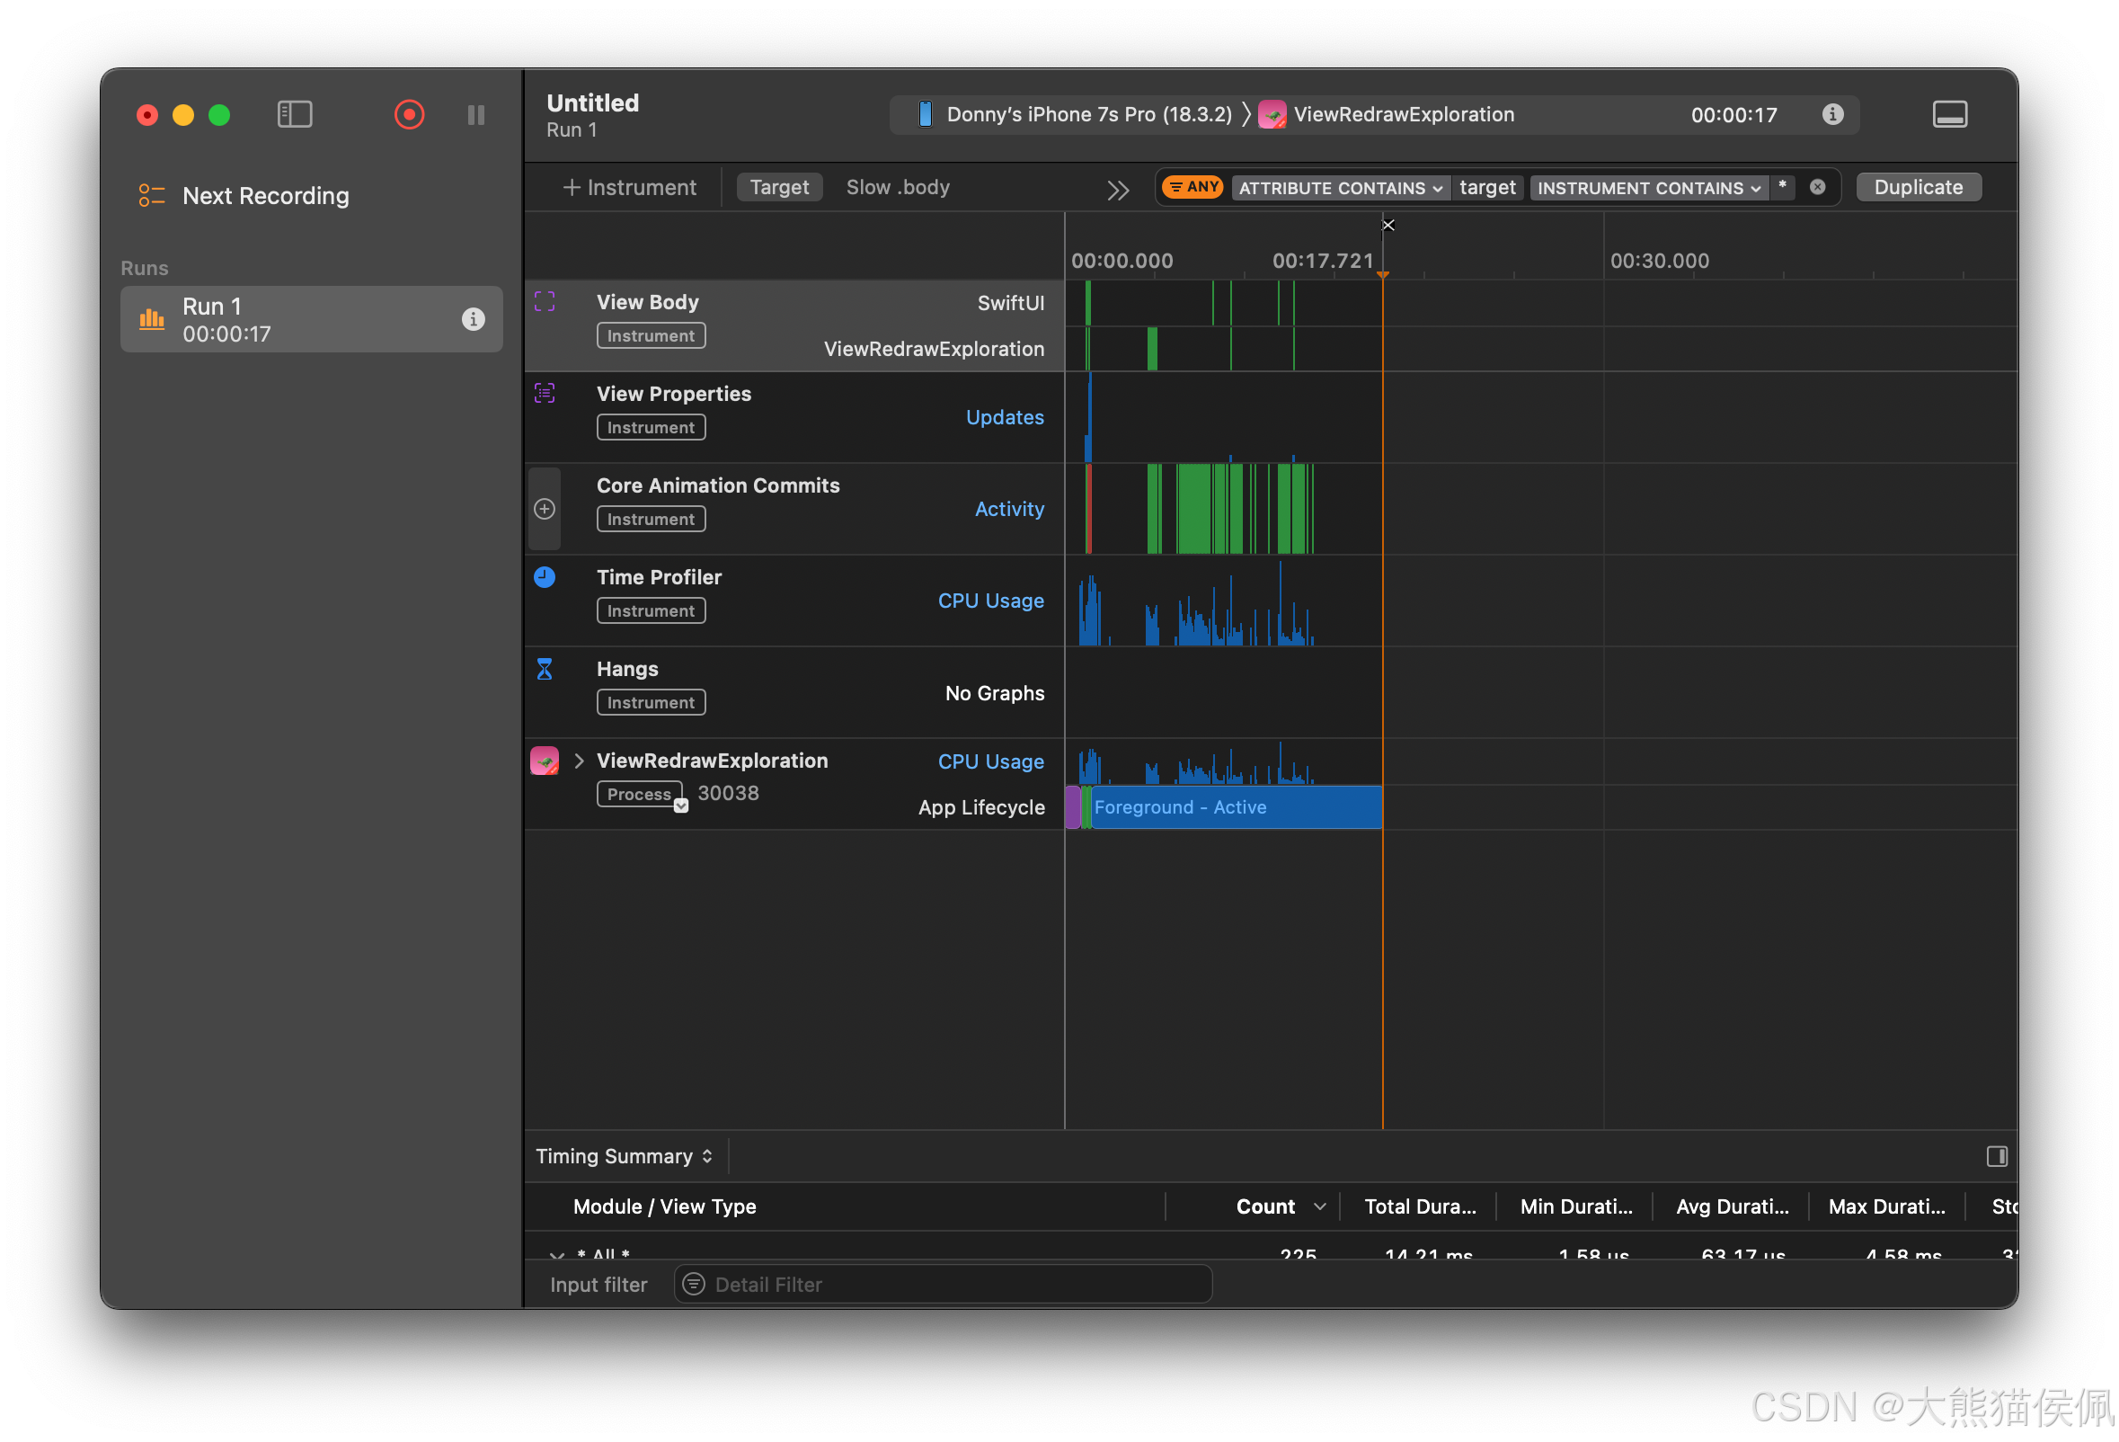Expand Core Animation Commits with plus icon
The height and width of the screenshot is (1442, 2119).
(545, 509)
